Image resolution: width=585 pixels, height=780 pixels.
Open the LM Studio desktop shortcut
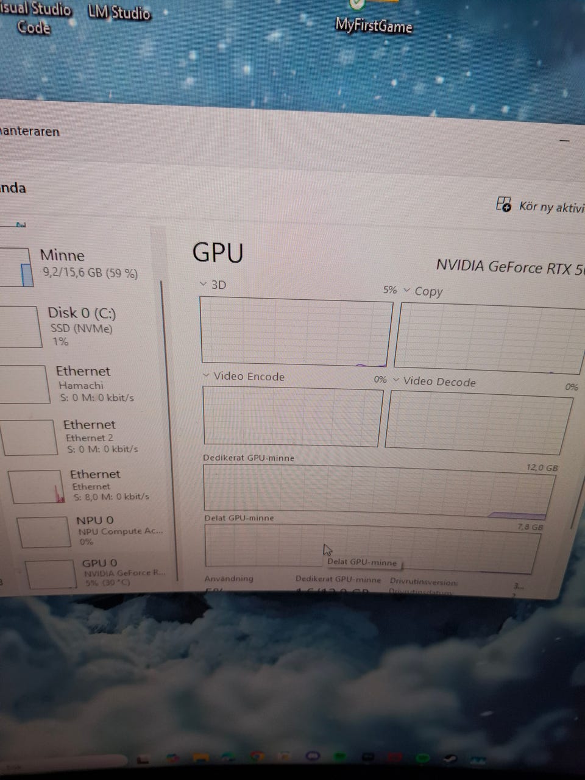119,12
